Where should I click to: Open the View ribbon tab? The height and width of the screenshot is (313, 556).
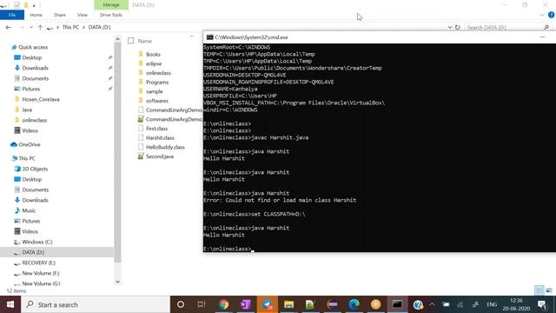(83, 15)
